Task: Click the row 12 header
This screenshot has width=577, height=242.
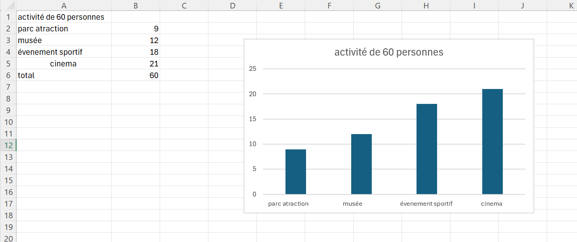Action: click(x=8, y=145)
